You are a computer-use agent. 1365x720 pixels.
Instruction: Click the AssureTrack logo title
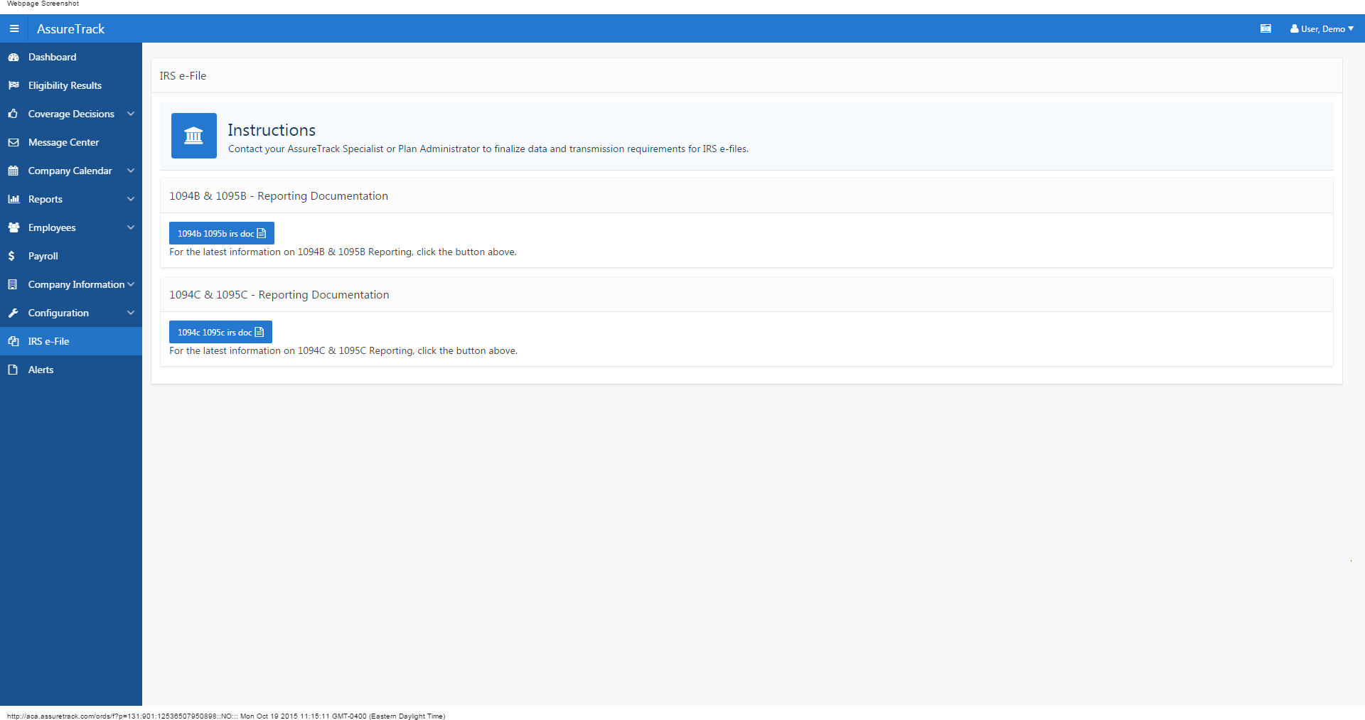pyautogui.click(x=70, y=29)
